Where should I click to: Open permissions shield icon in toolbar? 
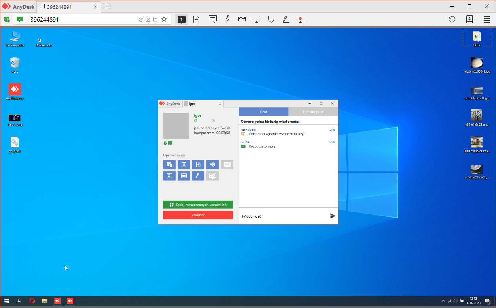271,19
